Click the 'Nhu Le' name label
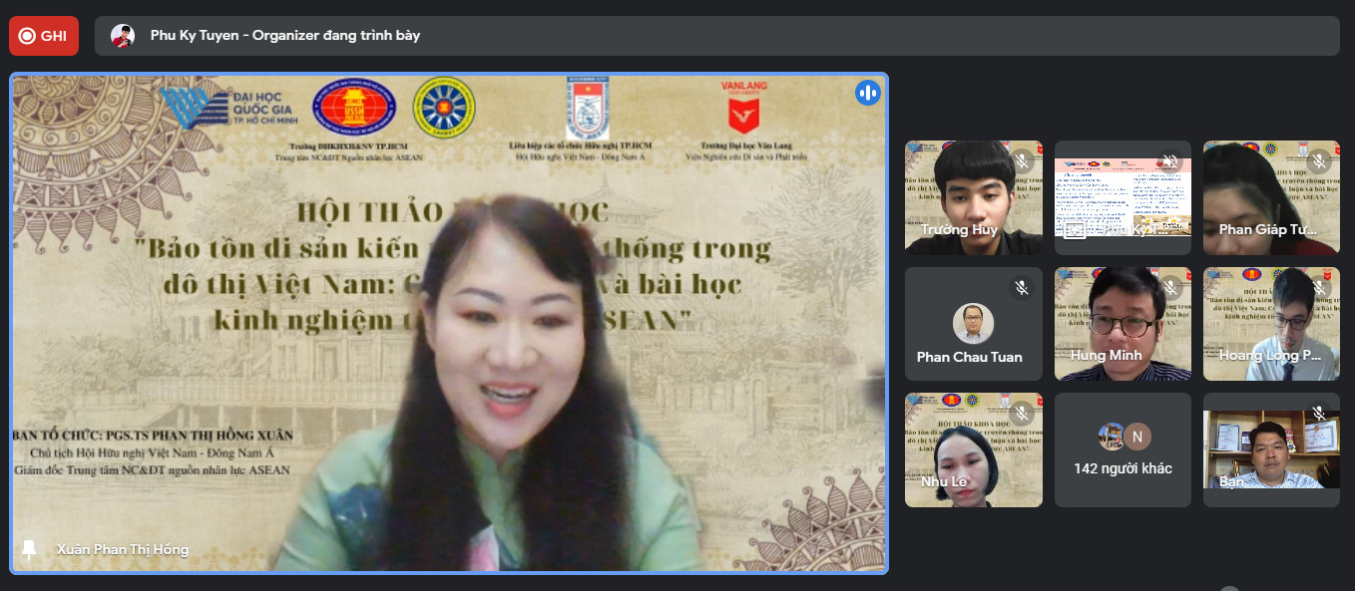The height and width of the screenshot is (591, 1355). pyautogui.click(x=944, y=481)
